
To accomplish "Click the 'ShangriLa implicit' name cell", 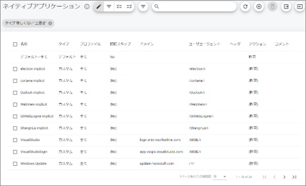I will point(34,128).
